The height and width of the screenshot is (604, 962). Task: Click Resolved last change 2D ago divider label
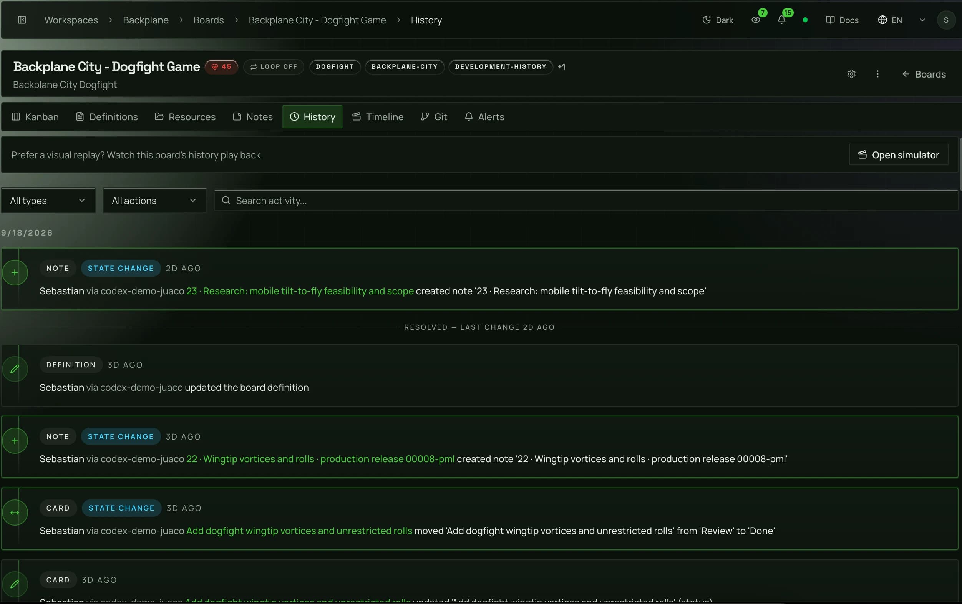[x=479, y=327]
